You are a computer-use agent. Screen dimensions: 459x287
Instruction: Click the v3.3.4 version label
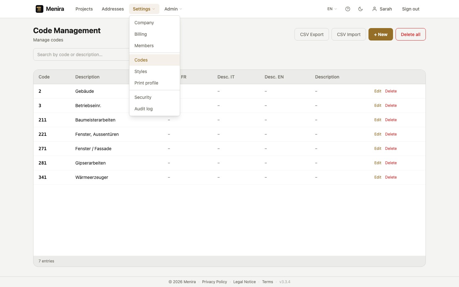tap(285, 282)
